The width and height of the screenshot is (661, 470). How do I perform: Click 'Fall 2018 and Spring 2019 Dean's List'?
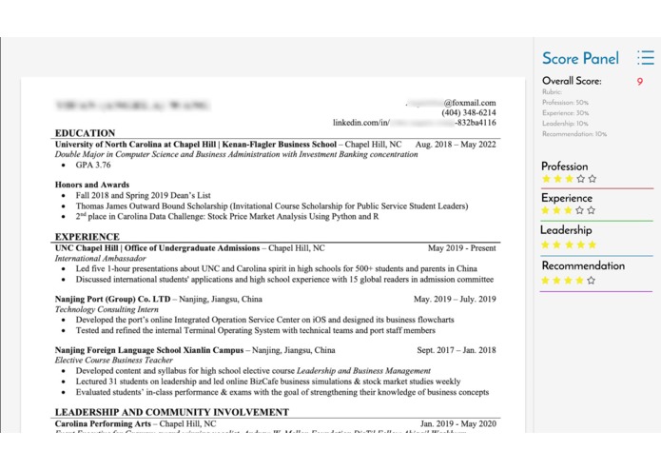coord(143,196)
